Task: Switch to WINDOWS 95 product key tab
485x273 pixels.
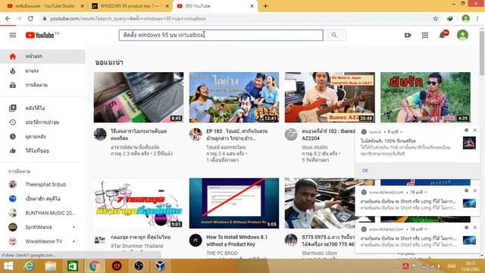Action: pyautogui.click(x=130, y=6)
